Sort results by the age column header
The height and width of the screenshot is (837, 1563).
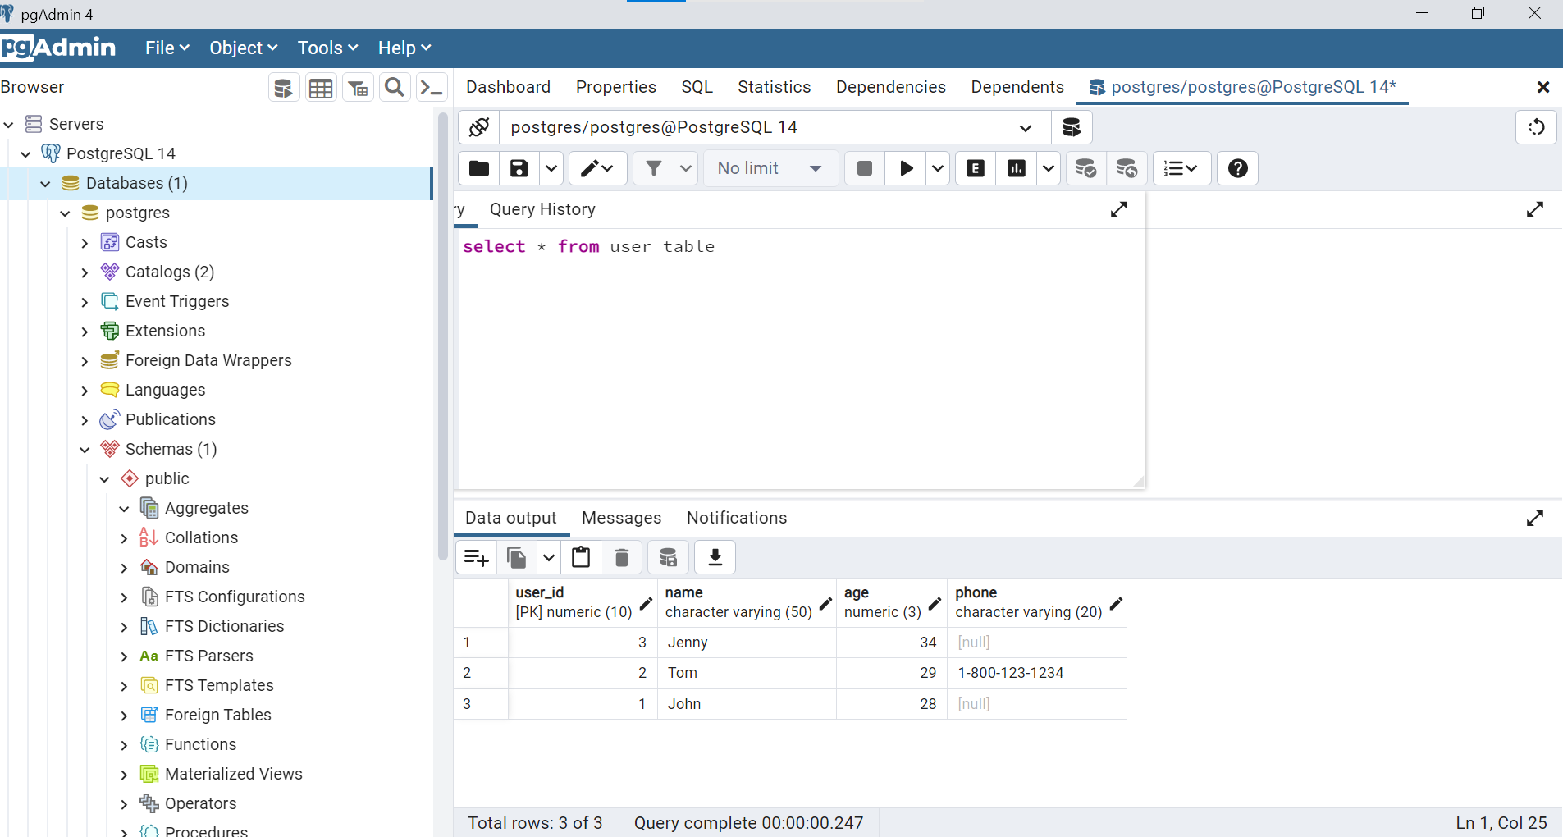857,592
